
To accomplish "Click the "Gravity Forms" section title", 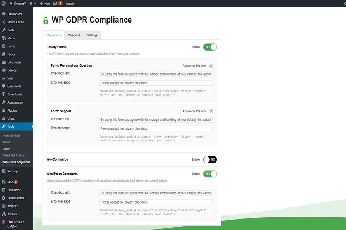I will click(x=56, y=47).
